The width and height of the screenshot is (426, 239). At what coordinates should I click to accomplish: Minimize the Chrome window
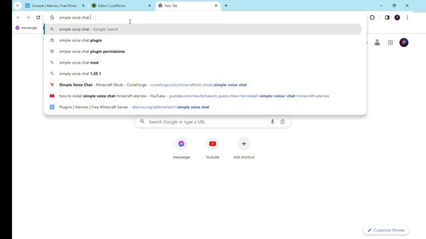click(381, 5)
